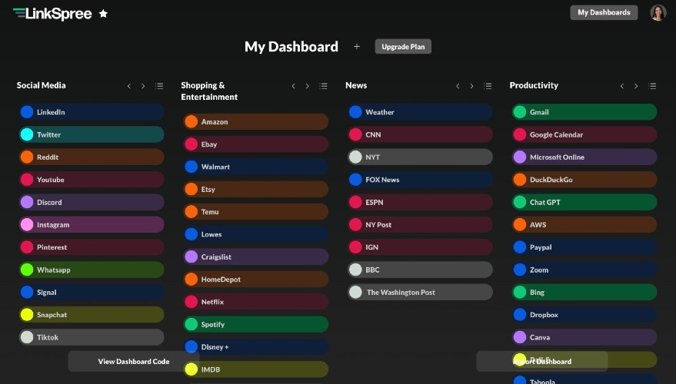Viewport: 676px width, 384px height.
Task: Open the Weather link
Action: 420,112
